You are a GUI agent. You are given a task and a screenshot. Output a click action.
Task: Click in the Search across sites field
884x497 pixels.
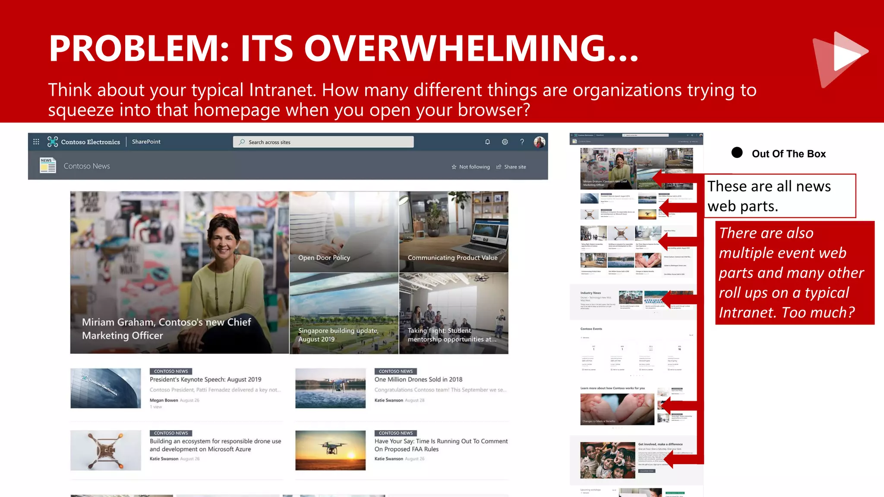323,142
